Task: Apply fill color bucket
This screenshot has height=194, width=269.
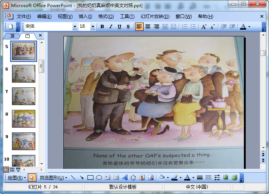Action: click(x=162, y=177)
